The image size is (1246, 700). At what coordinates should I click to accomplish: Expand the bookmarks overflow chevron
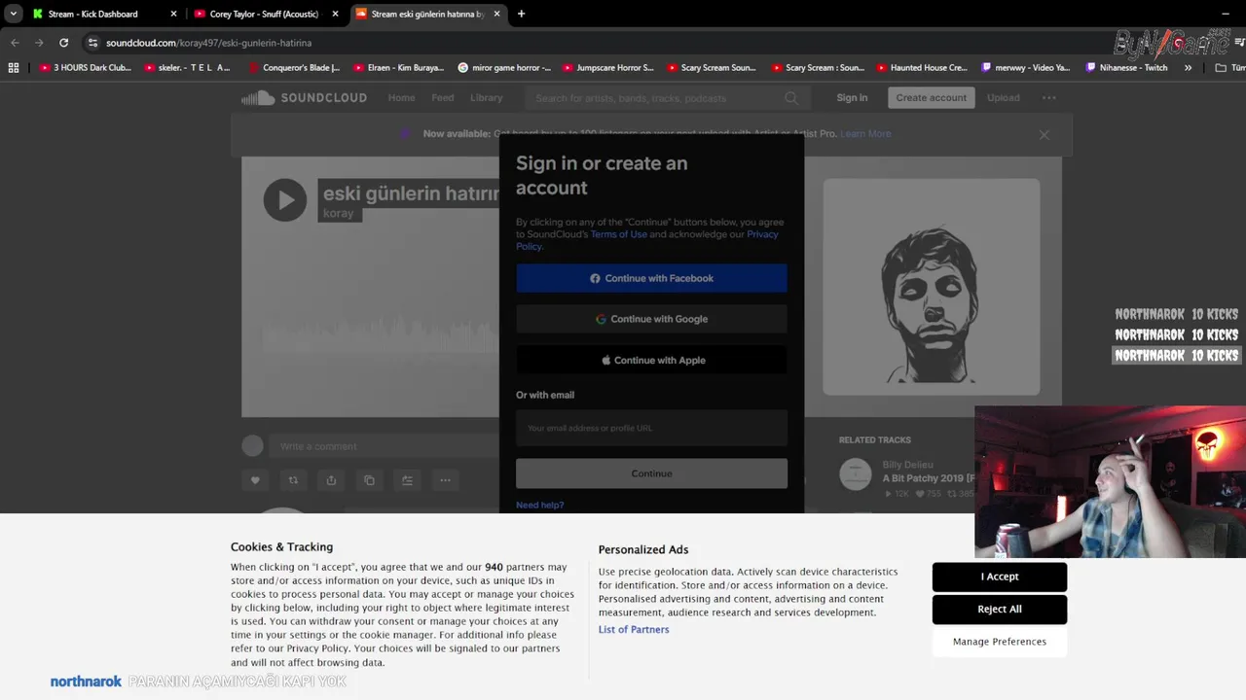point(1188,68)
